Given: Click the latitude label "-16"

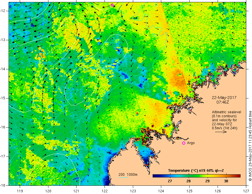Looking at the screenshot, I should 3,127.
